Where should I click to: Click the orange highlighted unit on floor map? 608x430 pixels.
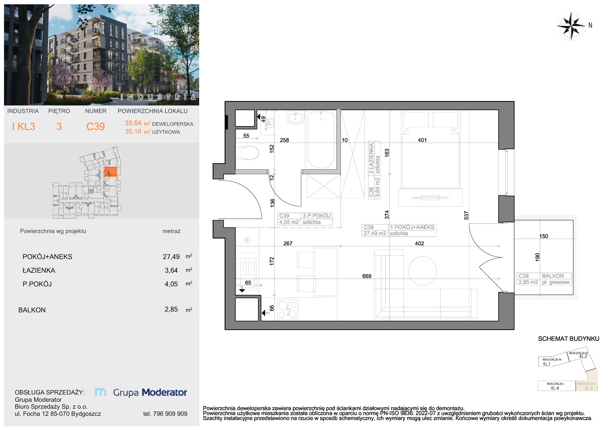click(110, 172)
